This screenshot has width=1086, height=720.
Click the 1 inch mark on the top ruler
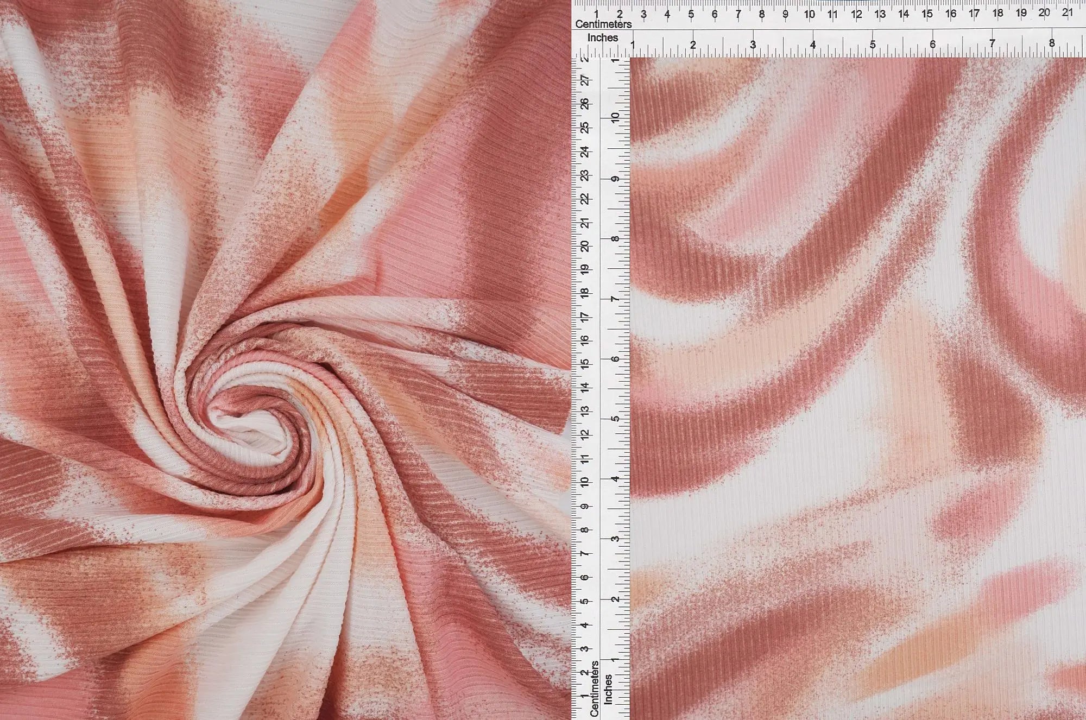[x=633, y=45]
